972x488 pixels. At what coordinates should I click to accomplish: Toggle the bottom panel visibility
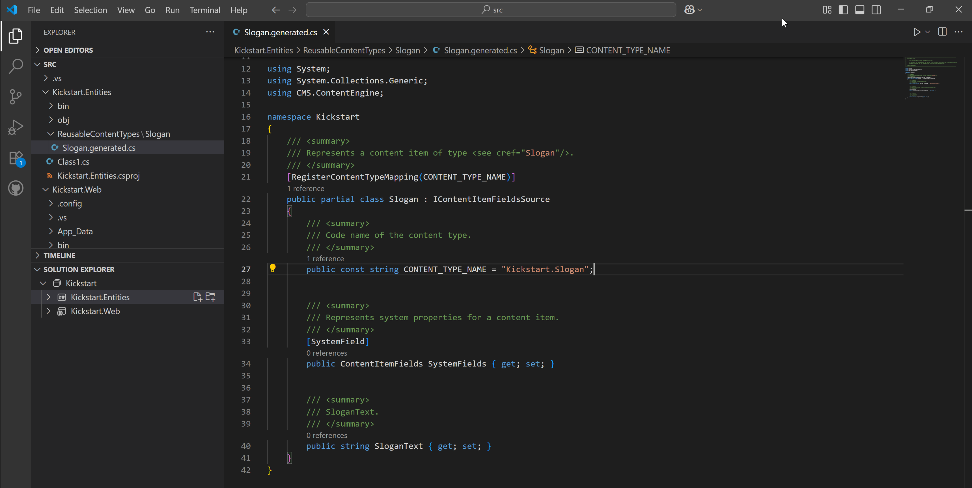point(859,10)
